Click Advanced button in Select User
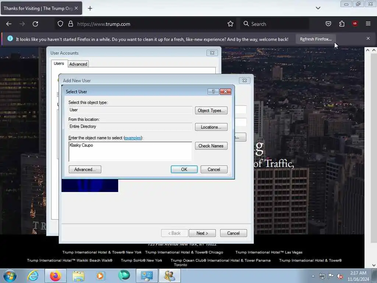The height and width of the screenshot is (283, 377). tap(85, 170)
